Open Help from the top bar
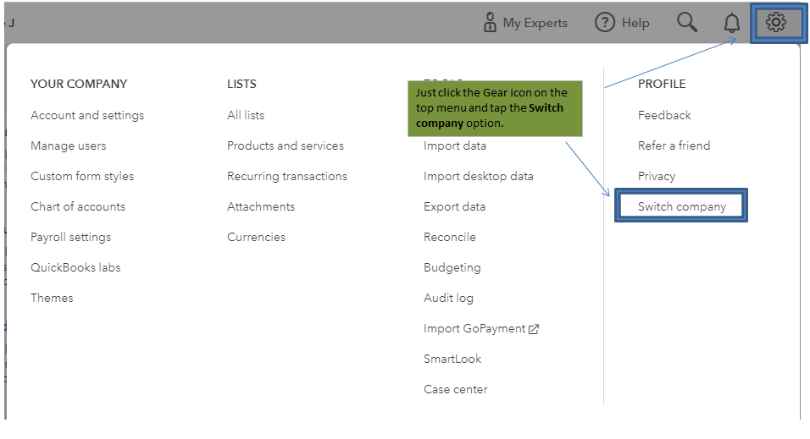Image resolution: width=810 pixels, height=439 pixels. [x=622, y=23]
